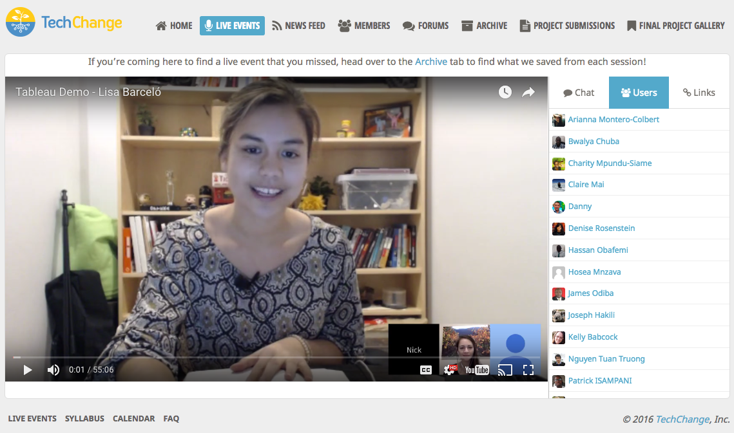Click Patrick ISAMPANI's avatar
The image size is (734, 433).
coord(559,381)
